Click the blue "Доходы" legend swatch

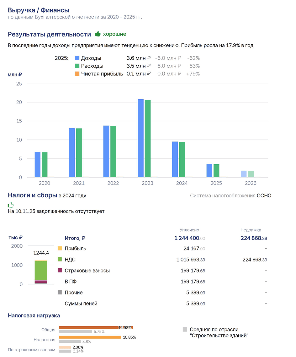point(77,58)
